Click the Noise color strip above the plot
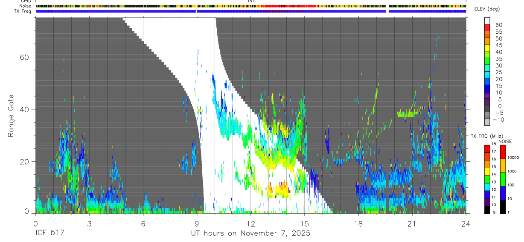The image size is (524, 242). click(251, 6)
